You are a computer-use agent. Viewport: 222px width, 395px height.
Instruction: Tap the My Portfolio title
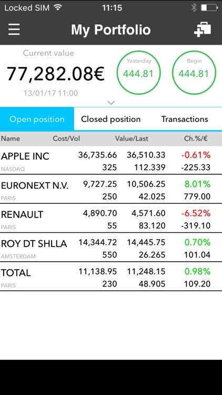click(111, 29)
